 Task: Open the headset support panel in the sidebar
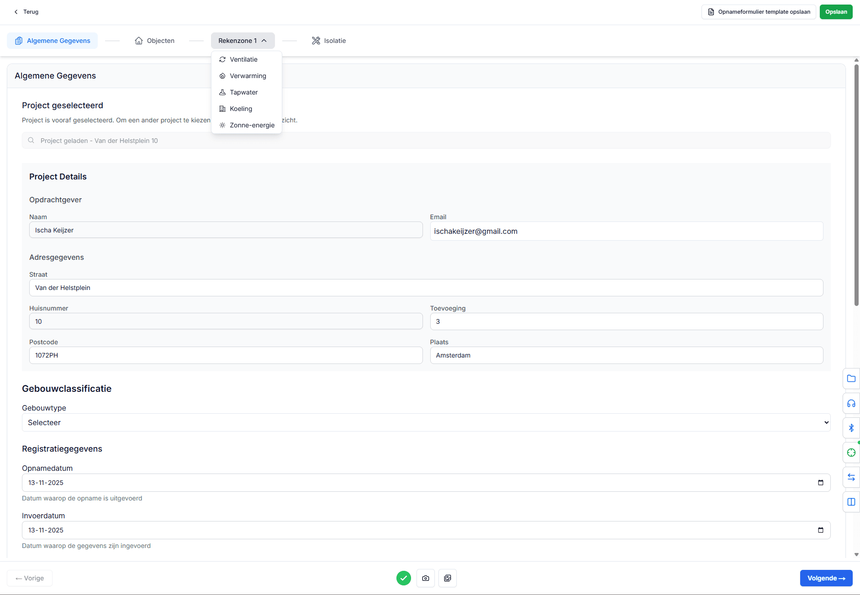point(851,403)
